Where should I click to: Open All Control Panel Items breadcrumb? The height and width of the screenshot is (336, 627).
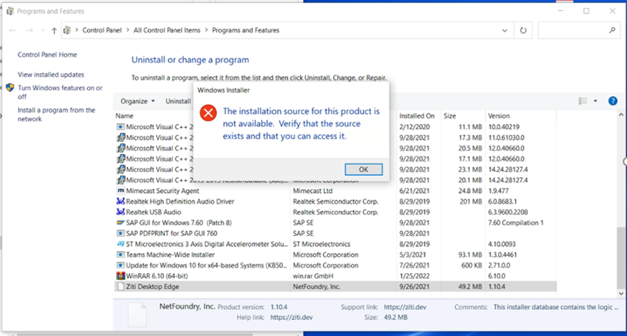167,30
